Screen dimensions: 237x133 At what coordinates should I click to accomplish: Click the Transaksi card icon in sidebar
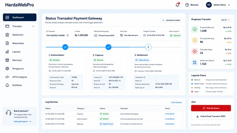(x=7, y=26)
